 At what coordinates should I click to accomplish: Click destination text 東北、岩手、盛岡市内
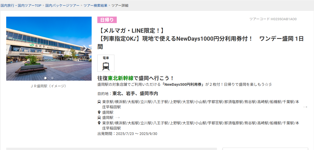135,94
